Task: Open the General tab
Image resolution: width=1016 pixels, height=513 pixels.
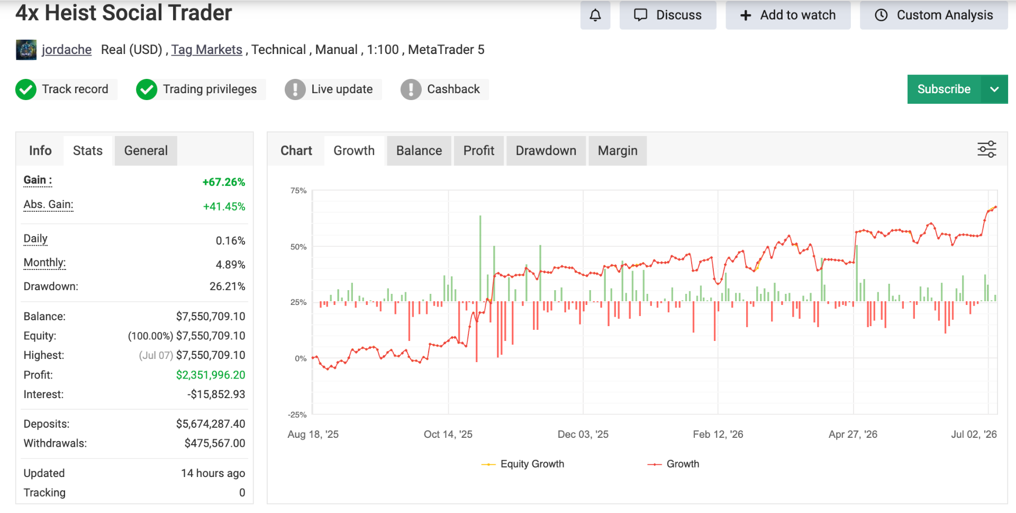Action: pyautogui.click(x=146, y=151)
